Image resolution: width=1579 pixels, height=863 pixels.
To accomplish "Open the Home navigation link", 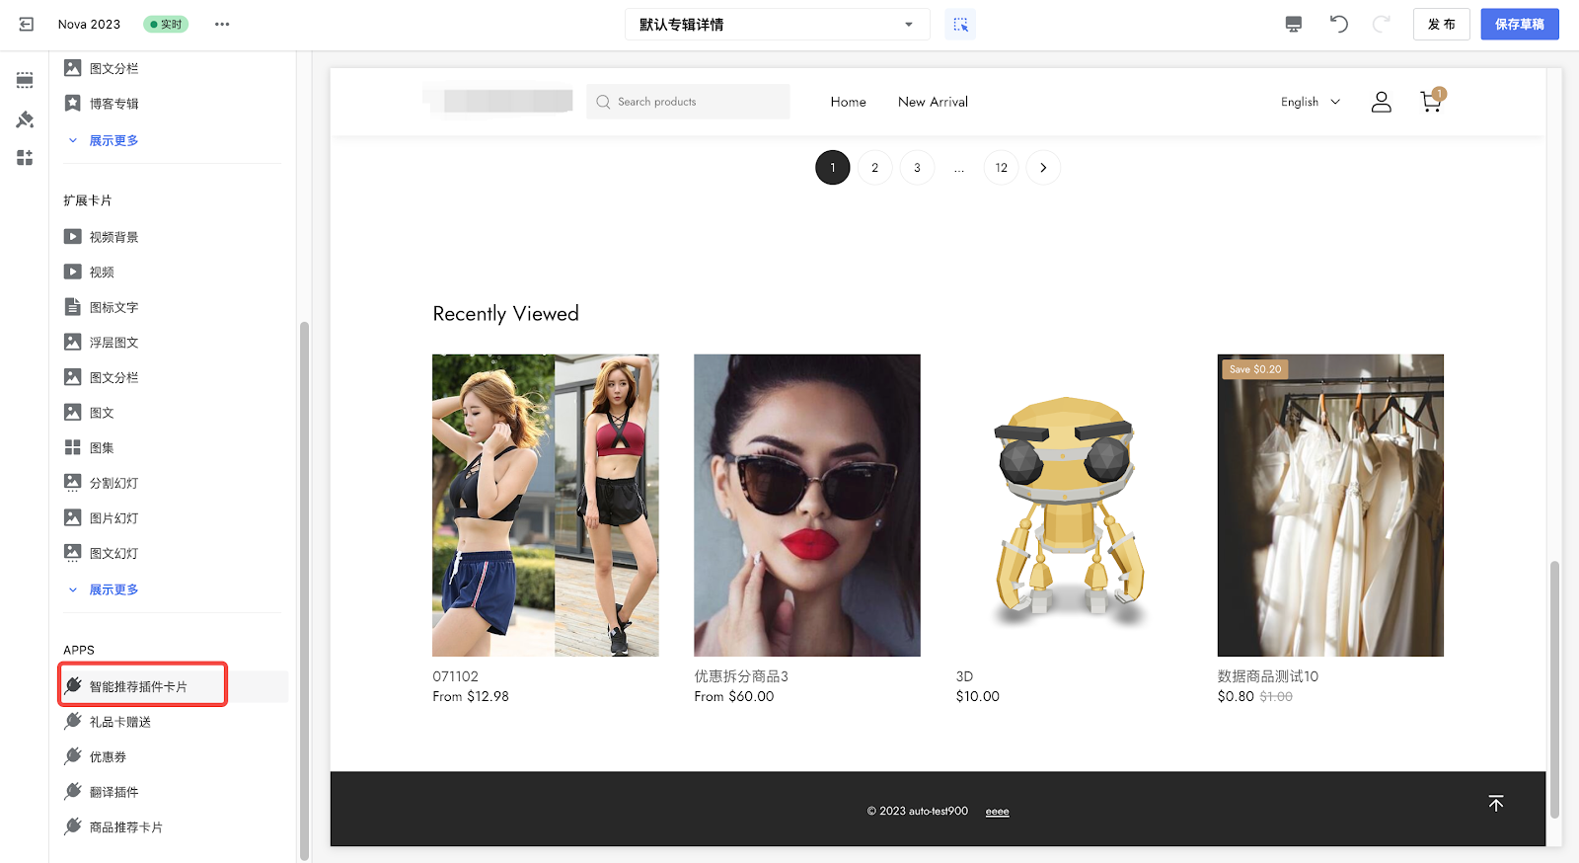I will [x=848, y=102].
